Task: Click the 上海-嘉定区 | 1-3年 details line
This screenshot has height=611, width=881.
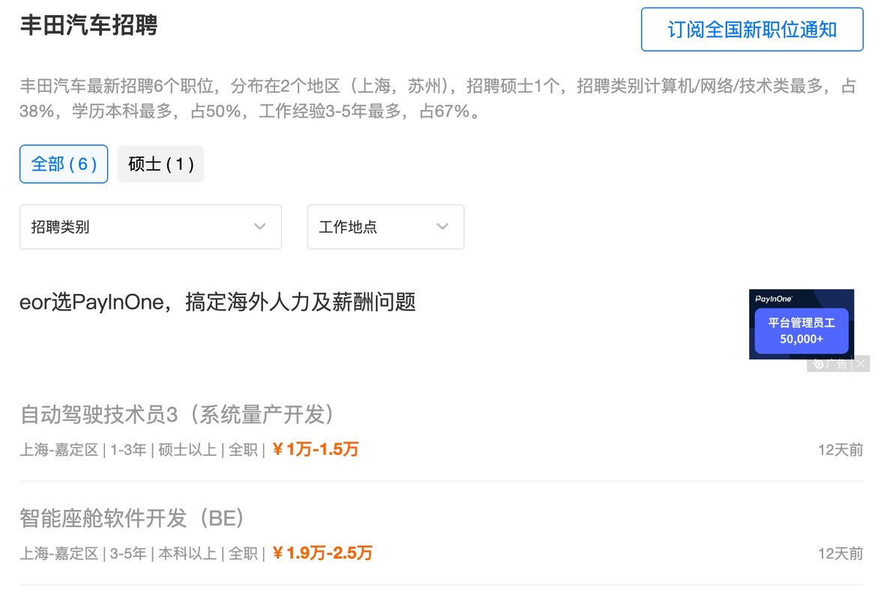Action: [142, 450]
